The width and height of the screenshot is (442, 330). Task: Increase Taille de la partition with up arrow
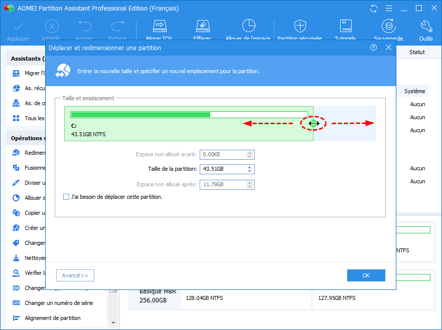(x=249, y=167)
